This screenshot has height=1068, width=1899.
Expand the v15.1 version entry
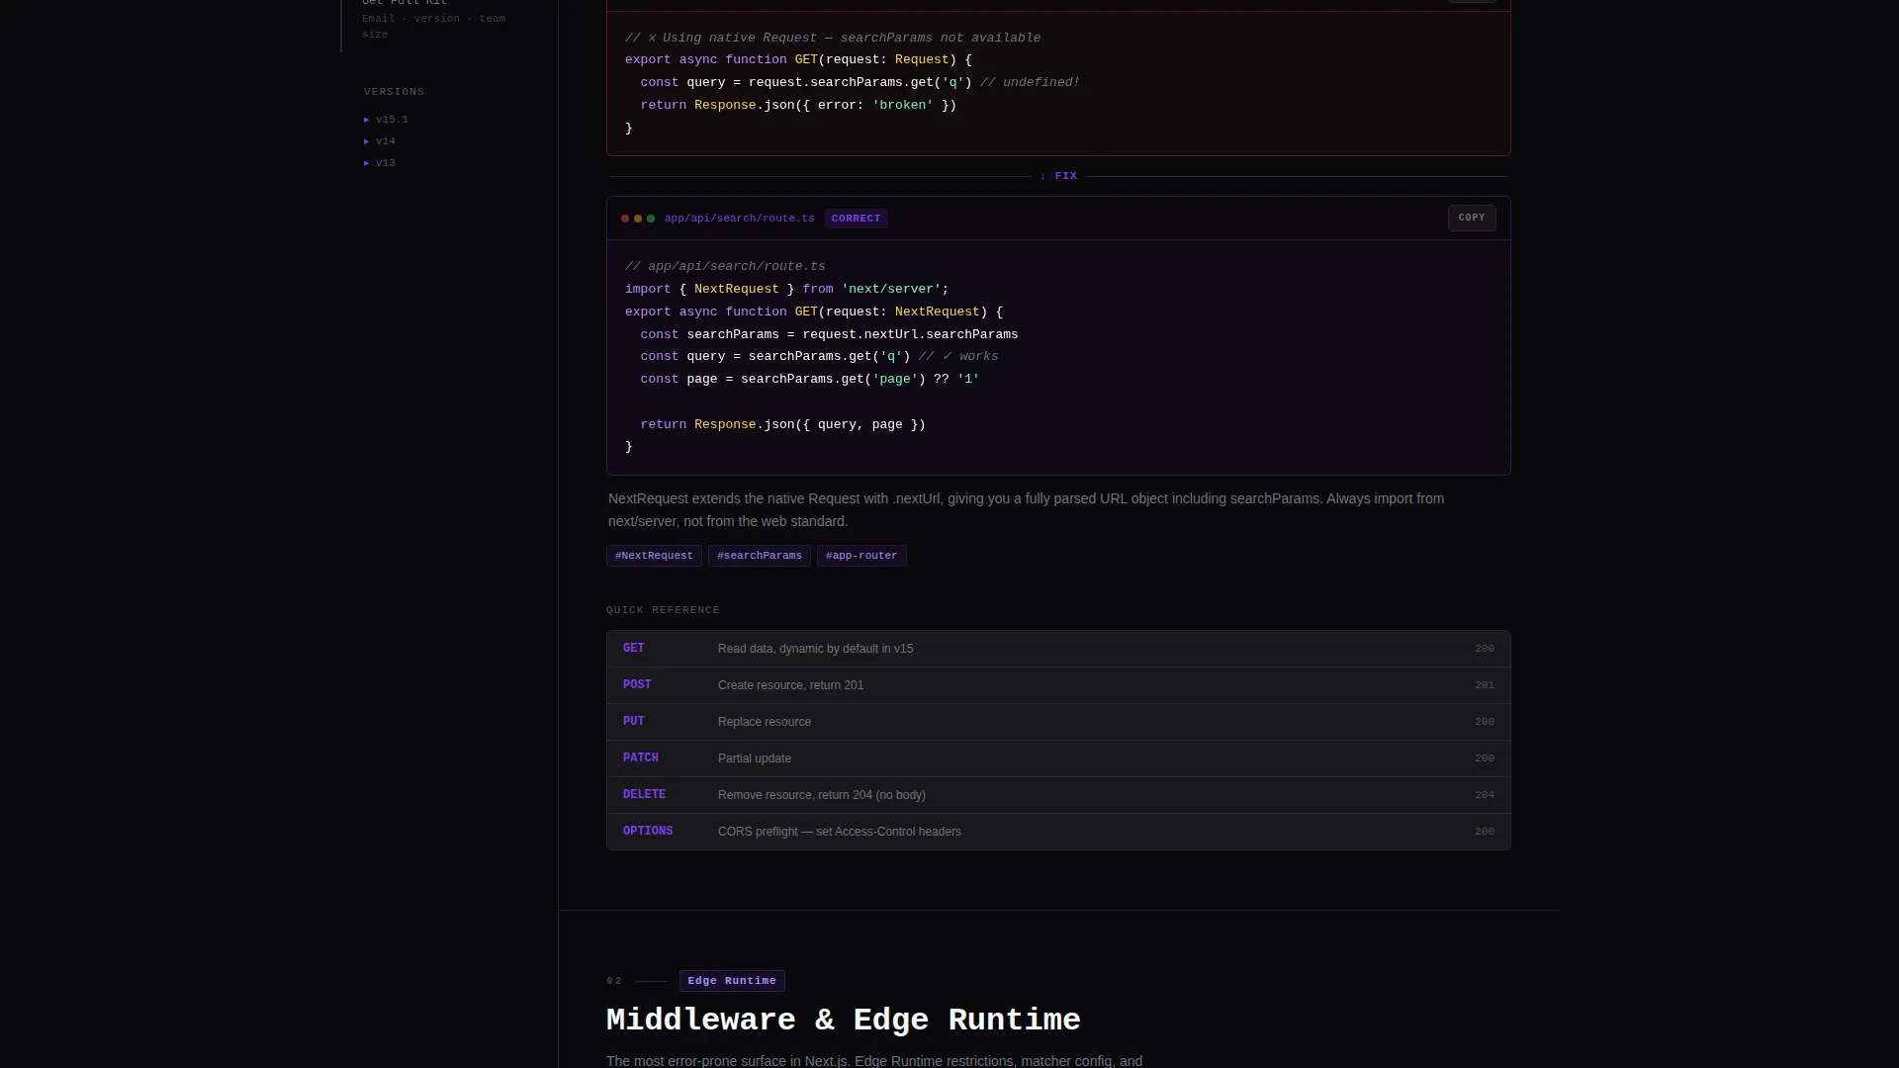386,120
